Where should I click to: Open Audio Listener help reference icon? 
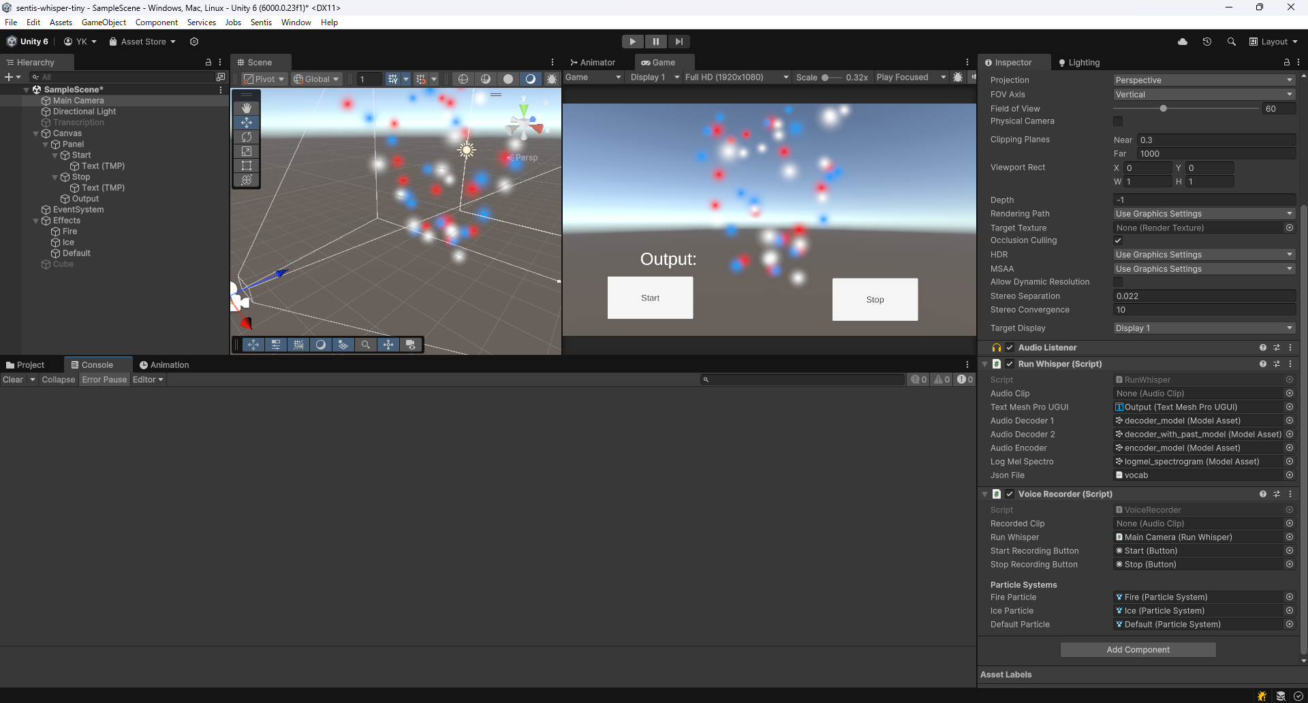click(1263, 347)
